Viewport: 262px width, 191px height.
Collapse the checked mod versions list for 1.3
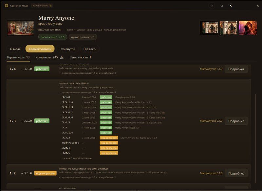(87, 93)
